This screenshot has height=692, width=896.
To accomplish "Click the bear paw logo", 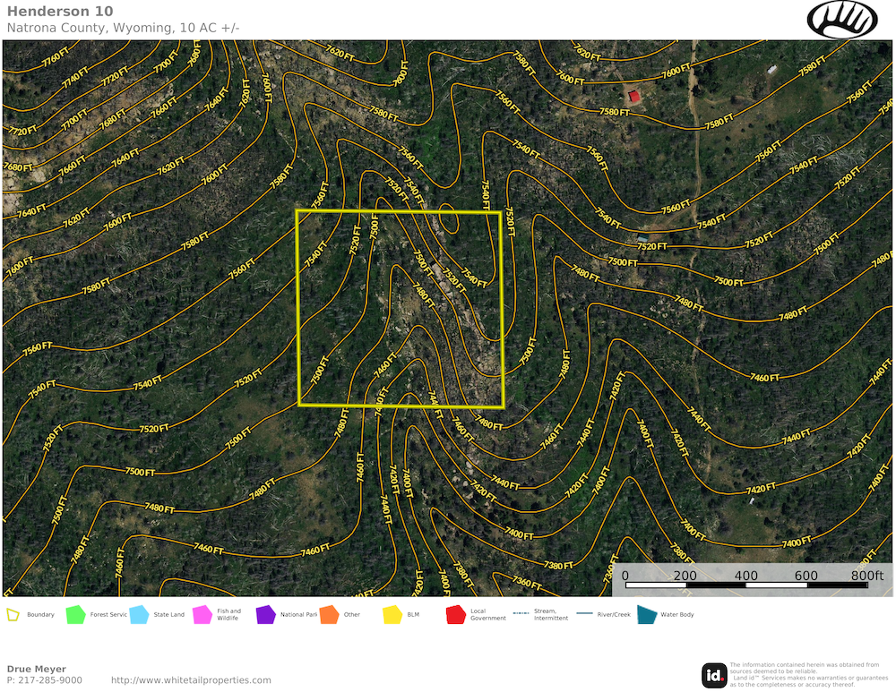I will [842, 19].
